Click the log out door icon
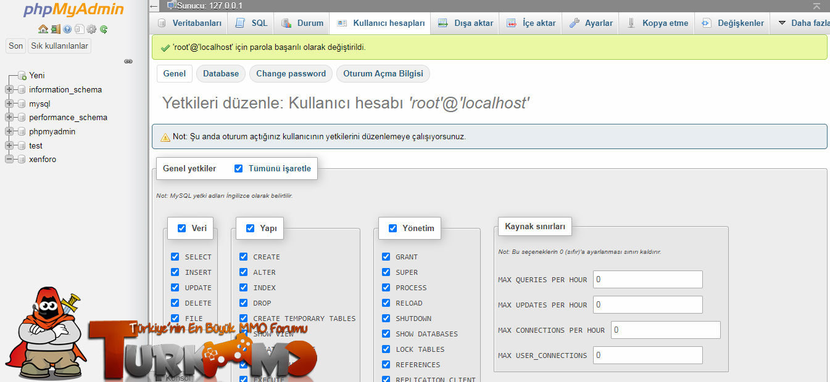The width and height of the screenshot is (830, 382). 56,29
